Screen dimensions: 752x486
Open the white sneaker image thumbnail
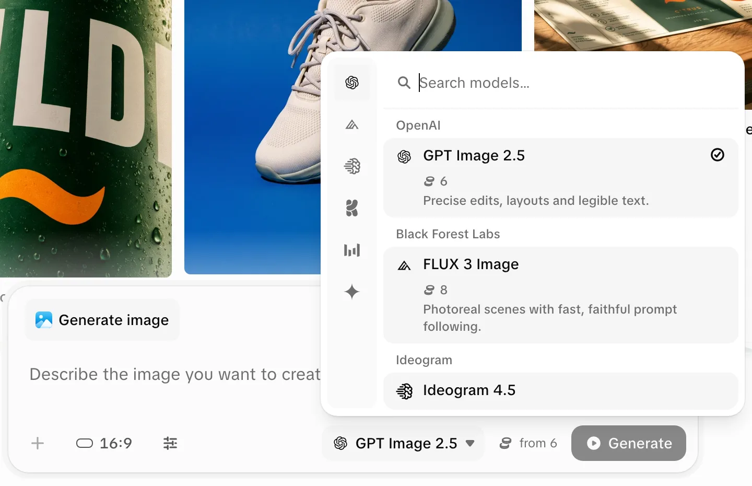[x=253, y=137]
